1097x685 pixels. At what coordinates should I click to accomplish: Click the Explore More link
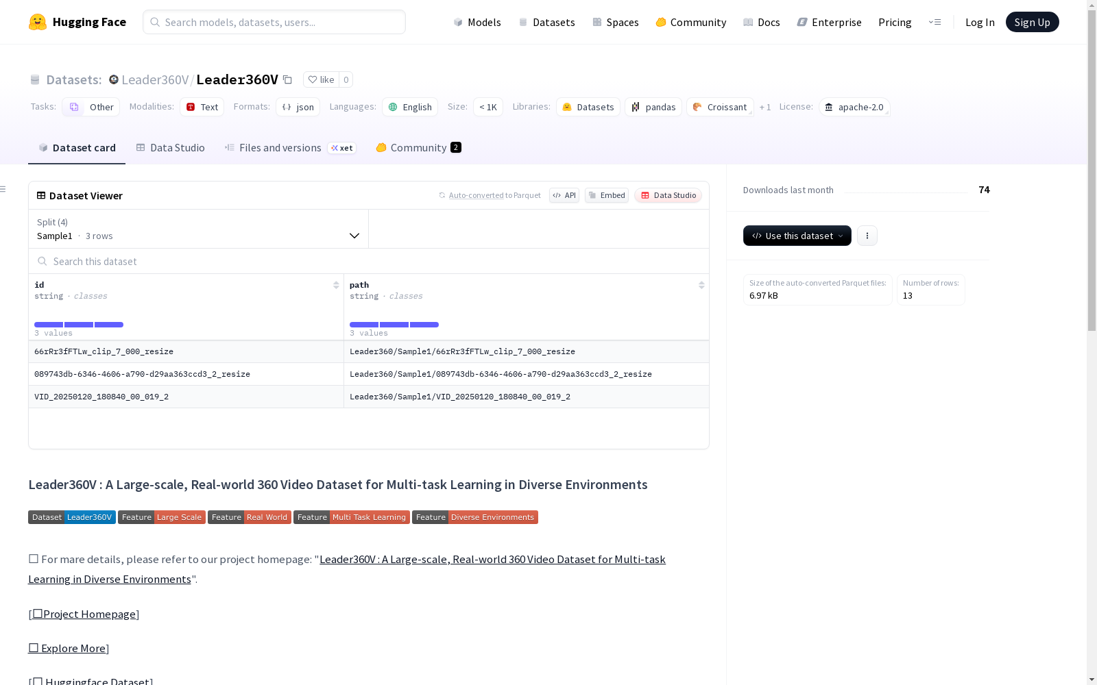67,648
